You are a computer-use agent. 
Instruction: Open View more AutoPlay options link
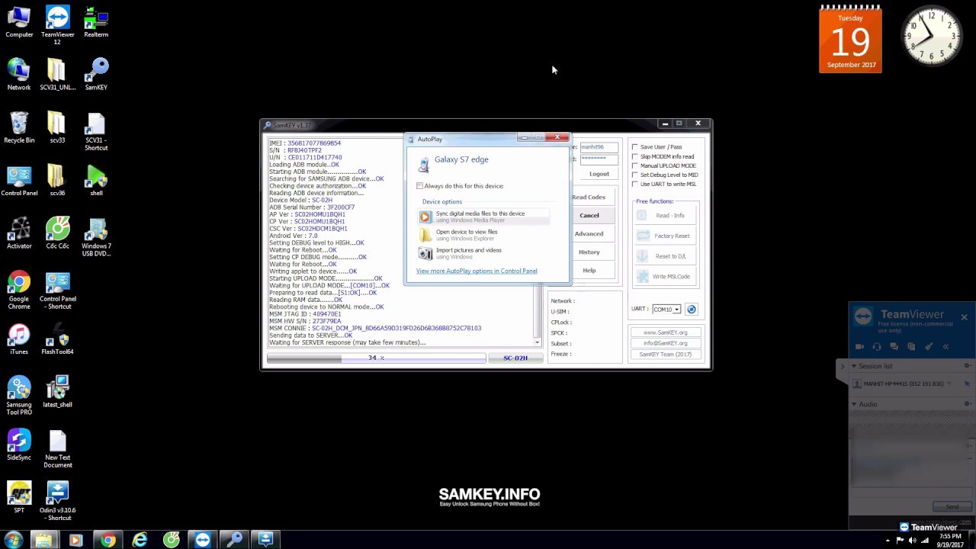point(477,271)
